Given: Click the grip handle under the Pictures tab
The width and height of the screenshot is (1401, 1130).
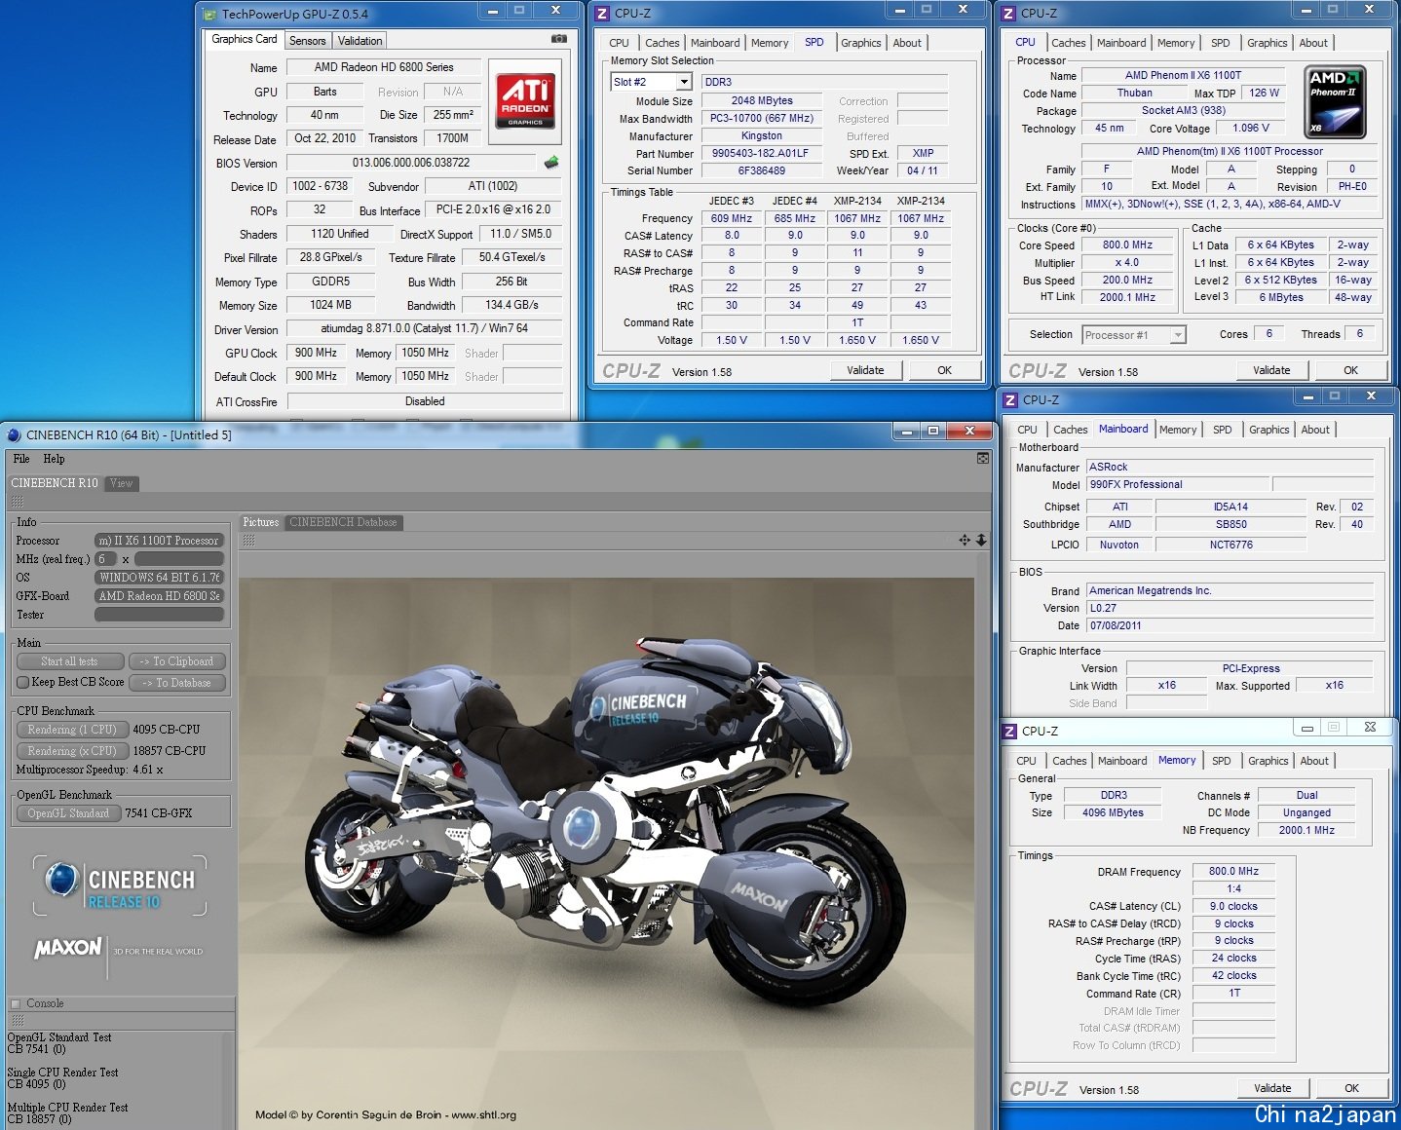Looking at the screenshot, I should click(248, 540).
